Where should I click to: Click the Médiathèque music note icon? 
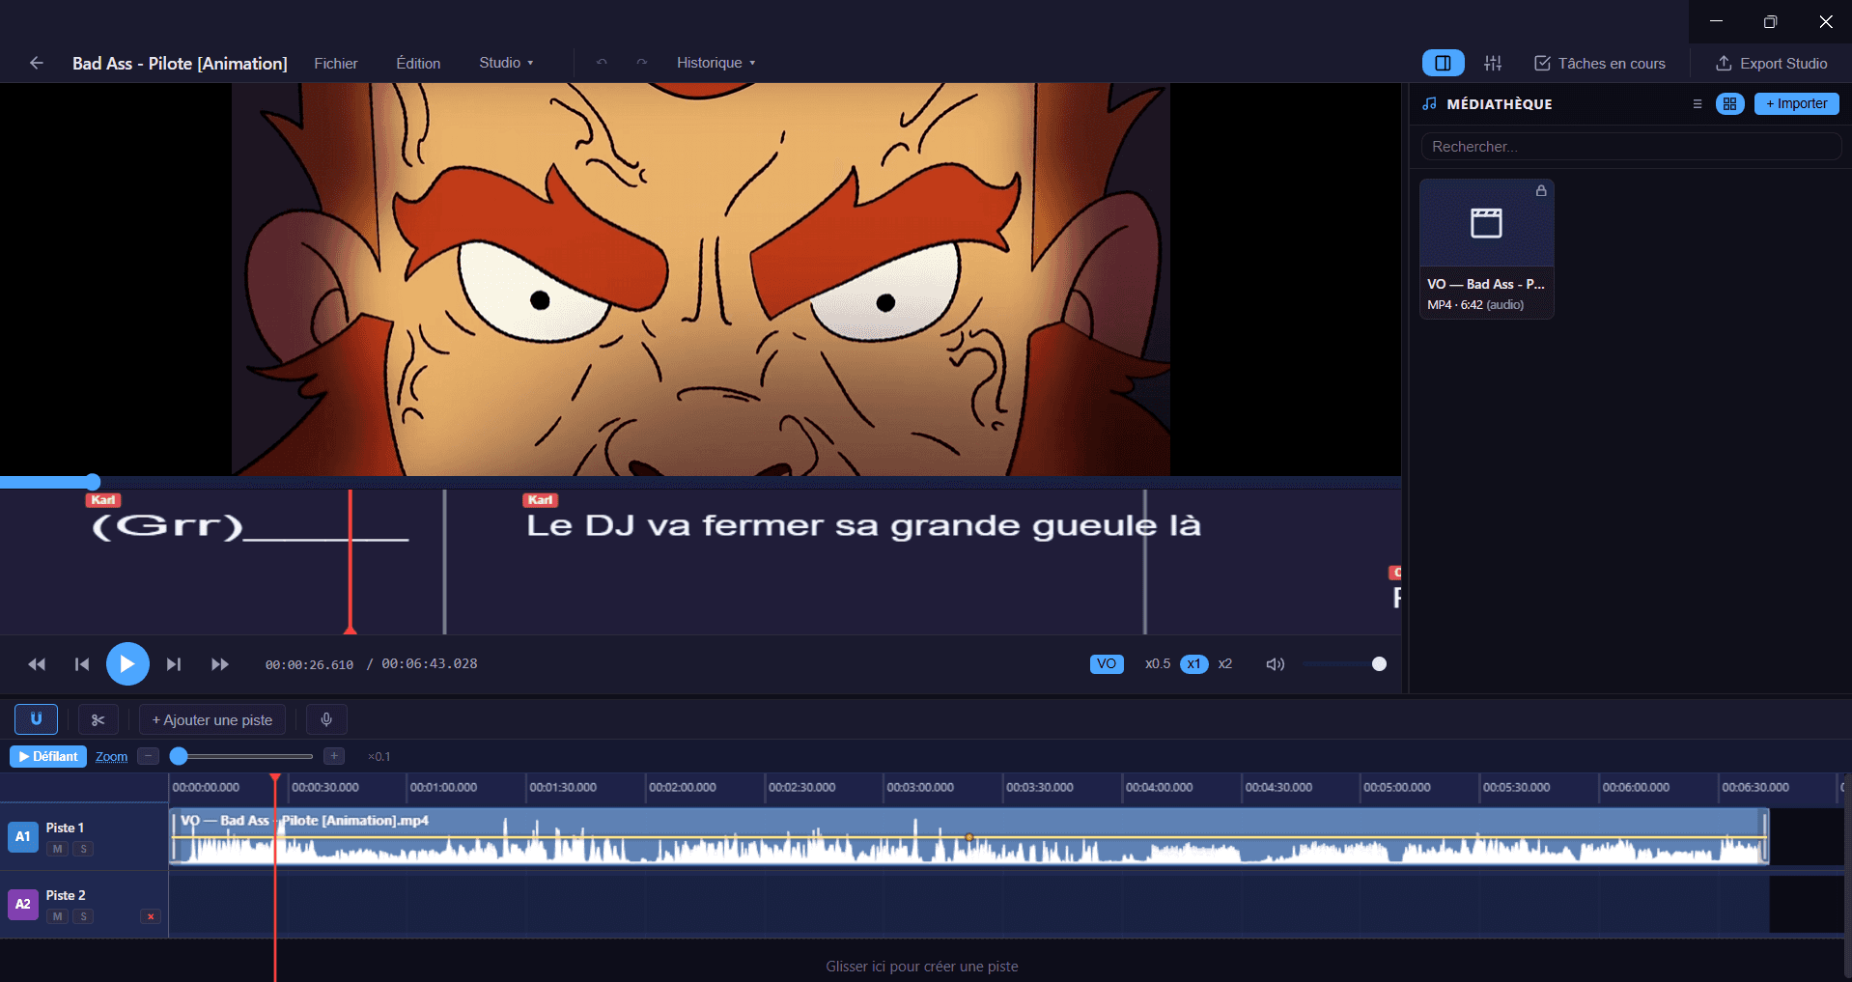[x=1430, y=103]
